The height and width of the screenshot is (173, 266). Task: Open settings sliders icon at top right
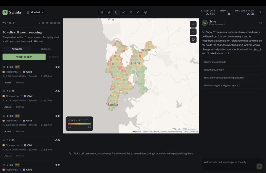coord(260,12)
